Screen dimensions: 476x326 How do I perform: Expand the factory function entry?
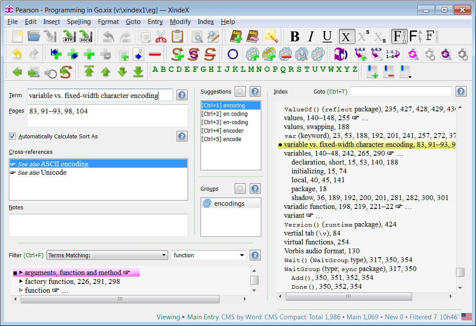tap(21, 281)
